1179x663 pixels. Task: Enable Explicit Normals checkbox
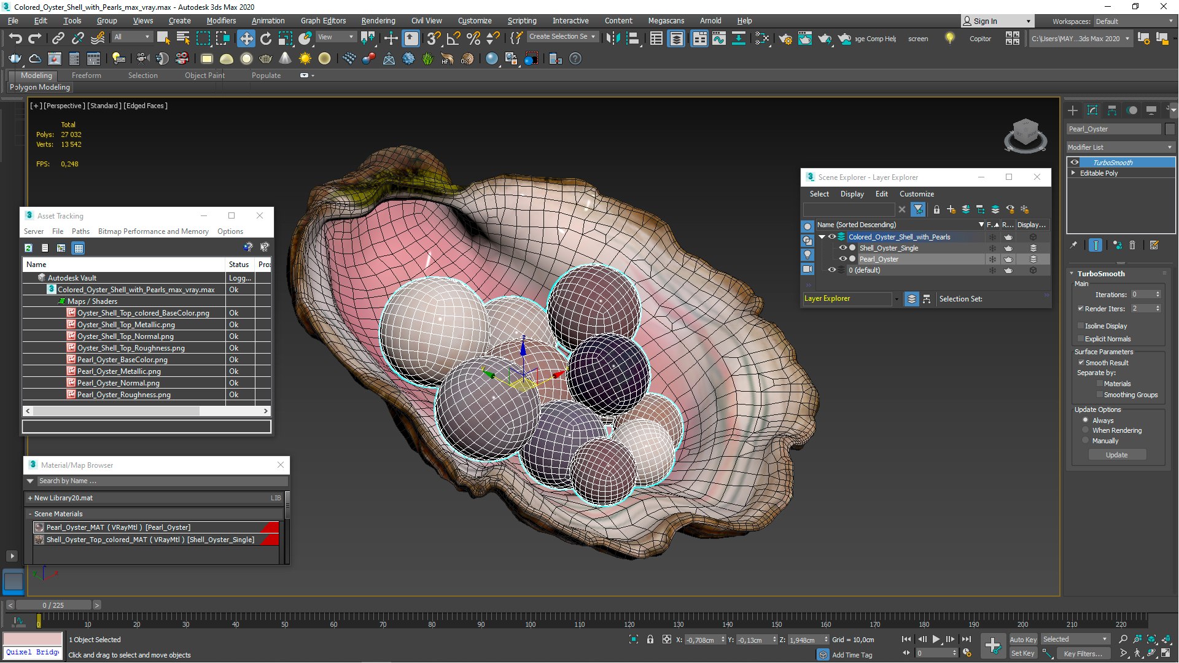coord(1081,339)
